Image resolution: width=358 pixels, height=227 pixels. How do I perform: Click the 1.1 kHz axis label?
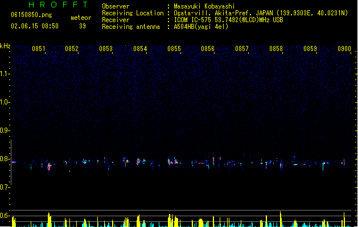click(4, 74)
